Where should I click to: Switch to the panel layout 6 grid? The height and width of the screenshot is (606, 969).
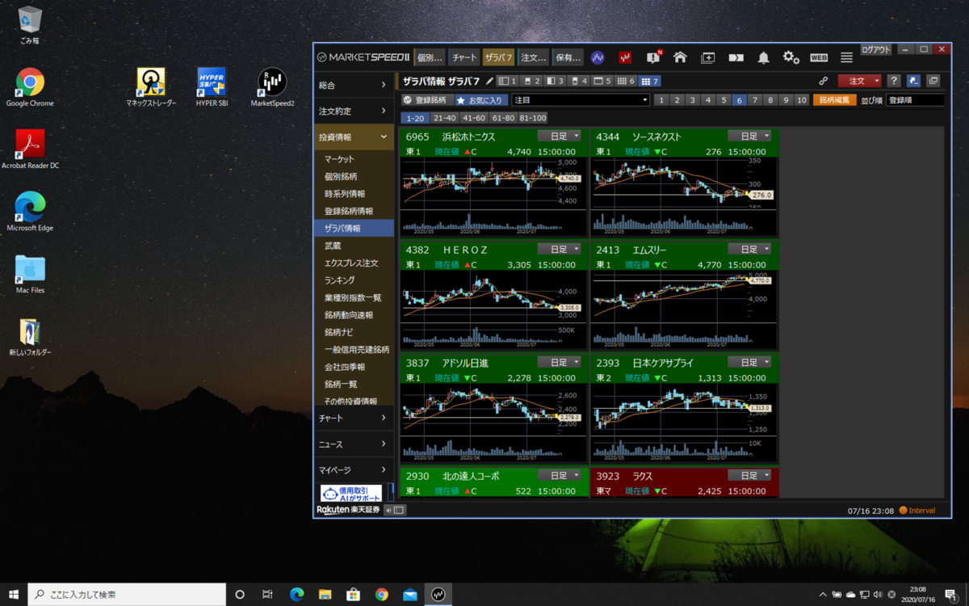point(627,81)
